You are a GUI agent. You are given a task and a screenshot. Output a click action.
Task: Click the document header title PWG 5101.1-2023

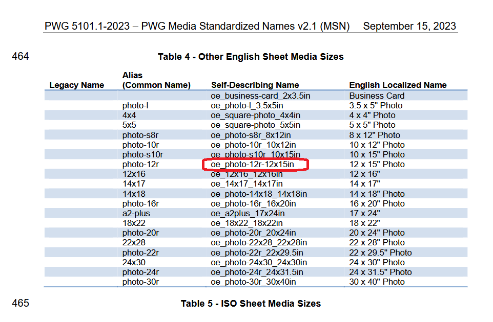(x=197, y=27)
